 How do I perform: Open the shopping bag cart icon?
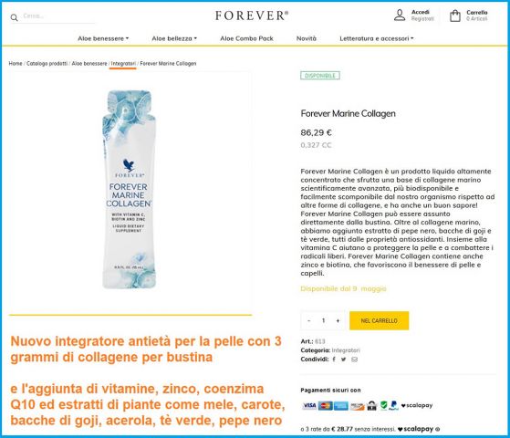coord(455,16)
